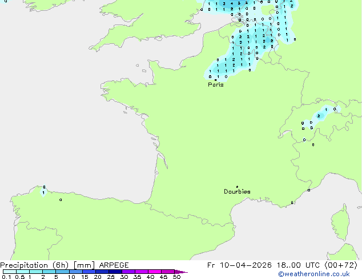Click the '2' precipitation value over Switzerland

pyautogui.click(x=319, y=116)
